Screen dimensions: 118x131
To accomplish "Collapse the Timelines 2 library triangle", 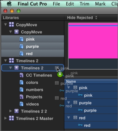I will click(x=5, y=61).
